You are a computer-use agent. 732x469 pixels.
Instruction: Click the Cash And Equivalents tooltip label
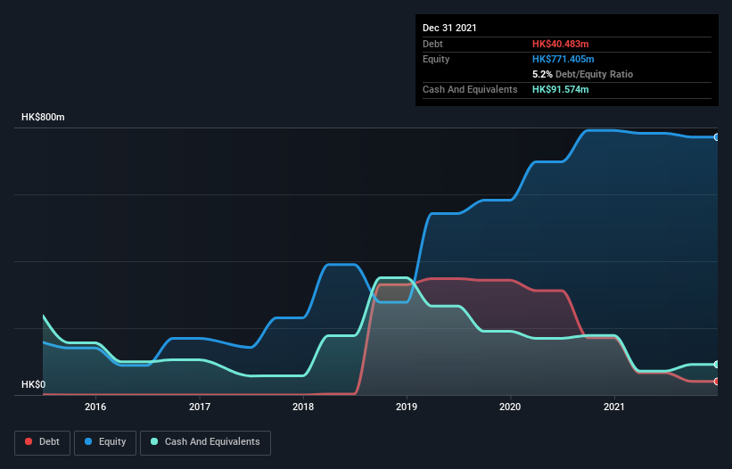470,89
